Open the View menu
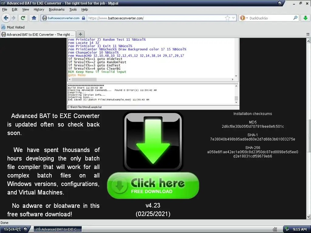 pyautogui.click(x=26, y=9)
